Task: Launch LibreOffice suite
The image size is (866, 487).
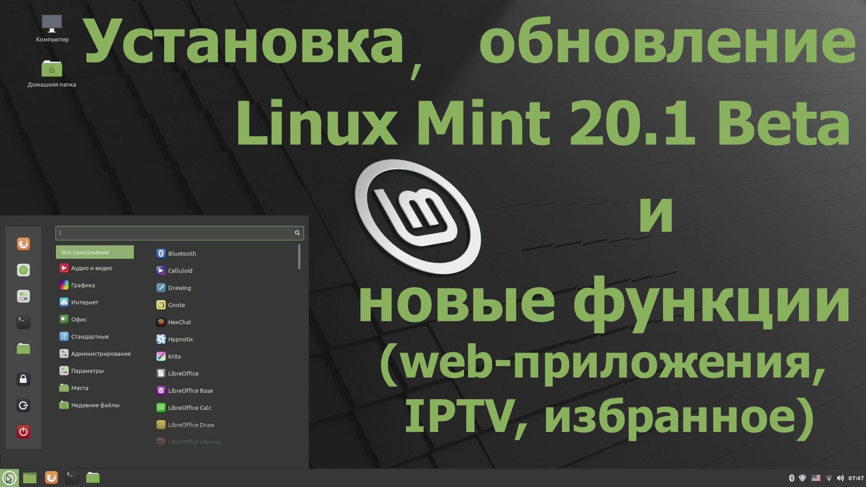Action: [x=183, y=373]
